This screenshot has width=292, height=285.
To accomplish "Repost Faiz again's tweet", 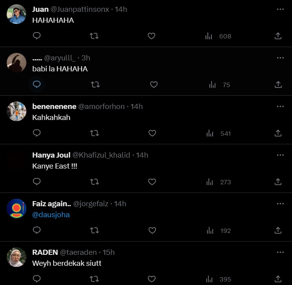I will point(94,231).
